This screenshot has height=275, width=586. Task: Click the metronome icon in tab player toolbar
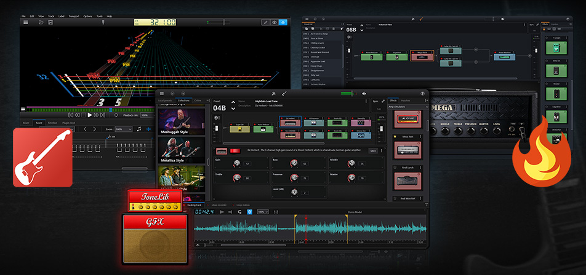point(103,22)
